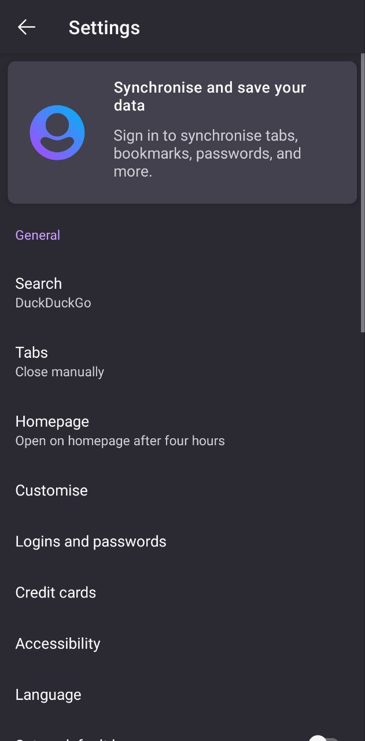
Task: Tap the 'Open on homepage after four hours' subtitle
Action: (x=120, y=441)
